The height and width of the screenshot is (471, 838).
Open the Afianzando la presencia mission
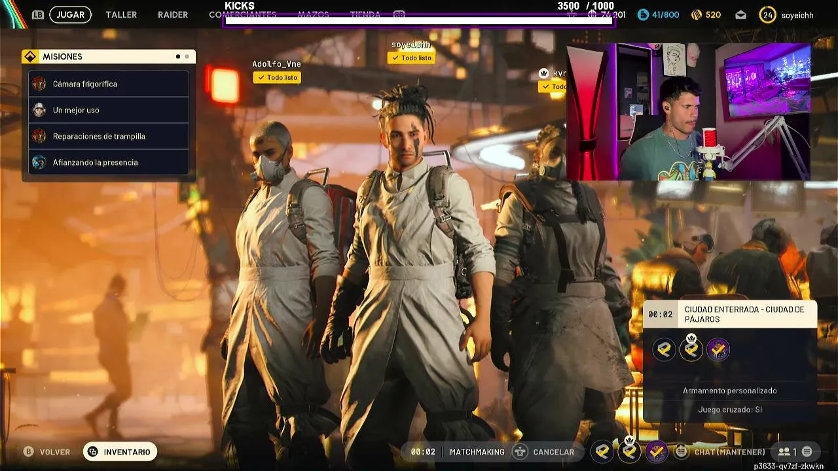(x=109, y=162)
